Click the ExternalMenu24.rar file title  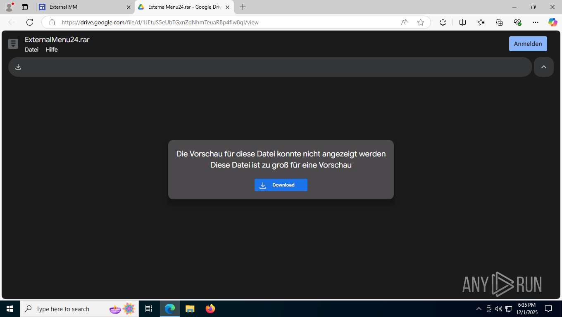pos(57,40)
